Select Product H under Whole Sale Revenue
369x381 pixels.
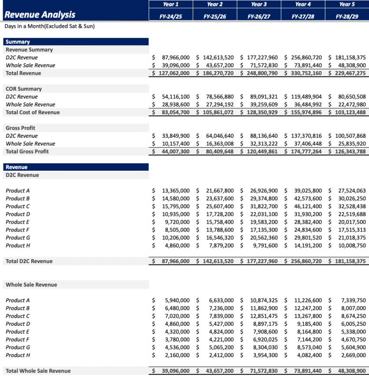[17, 355]
